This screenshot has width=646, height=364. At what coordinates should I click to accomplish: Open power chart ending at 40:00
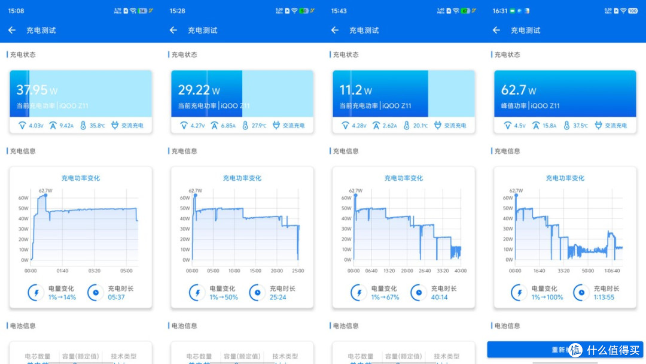coord(404,230)
